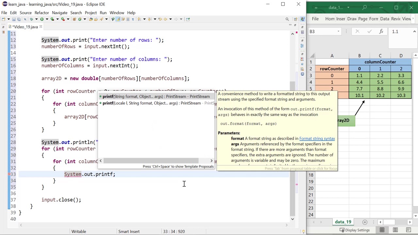
Task: Close the Video_19.java editor tab
Action: pos(40,27)
